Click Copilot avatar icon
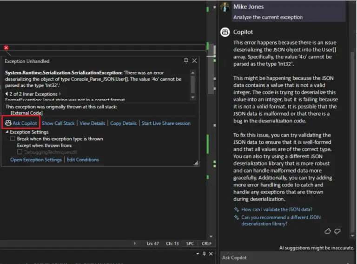Image resolution: width=357 pixels, height=264 pixels. pyautogui.click(x=225, y=32)
